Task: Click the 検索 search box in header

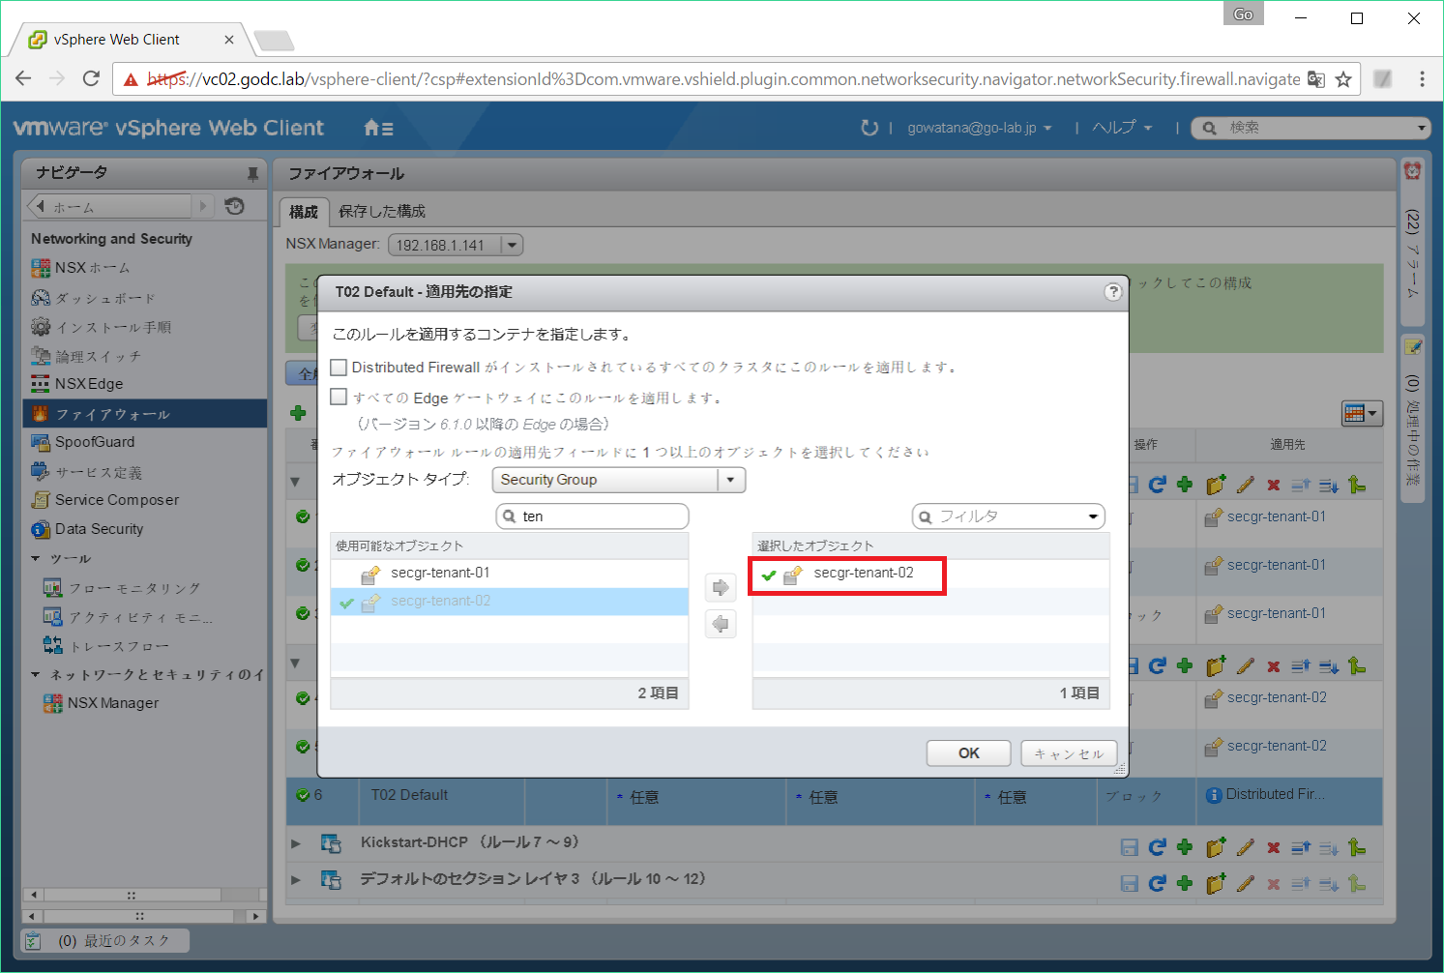Action: pyautogui.click(x=1311, y=128)
